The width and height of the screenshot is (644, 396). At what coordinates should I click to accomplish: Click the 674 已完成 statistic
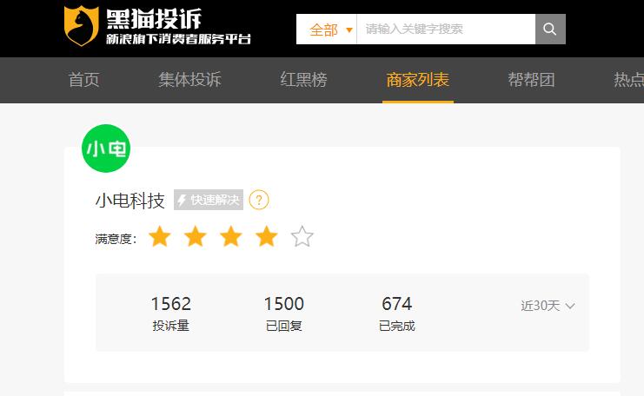397,313
